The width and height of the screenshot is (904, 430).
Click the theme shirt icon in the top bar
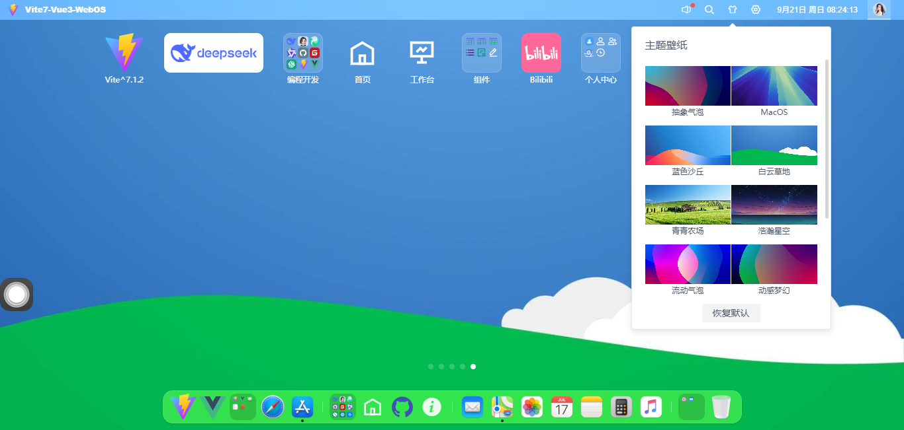(732, 10)
